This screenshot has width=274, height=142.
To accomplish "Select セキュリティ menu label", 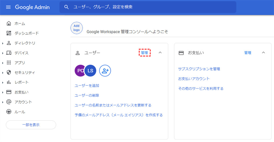I will pos(25,72).
